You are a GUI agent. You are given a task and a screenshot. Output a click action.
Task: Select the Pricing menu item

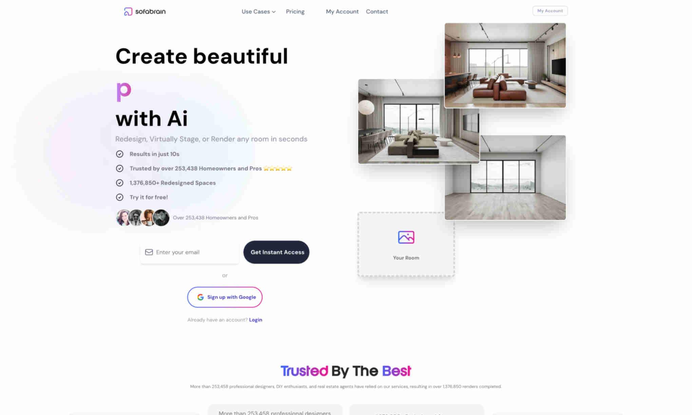[x=295, y=12]
